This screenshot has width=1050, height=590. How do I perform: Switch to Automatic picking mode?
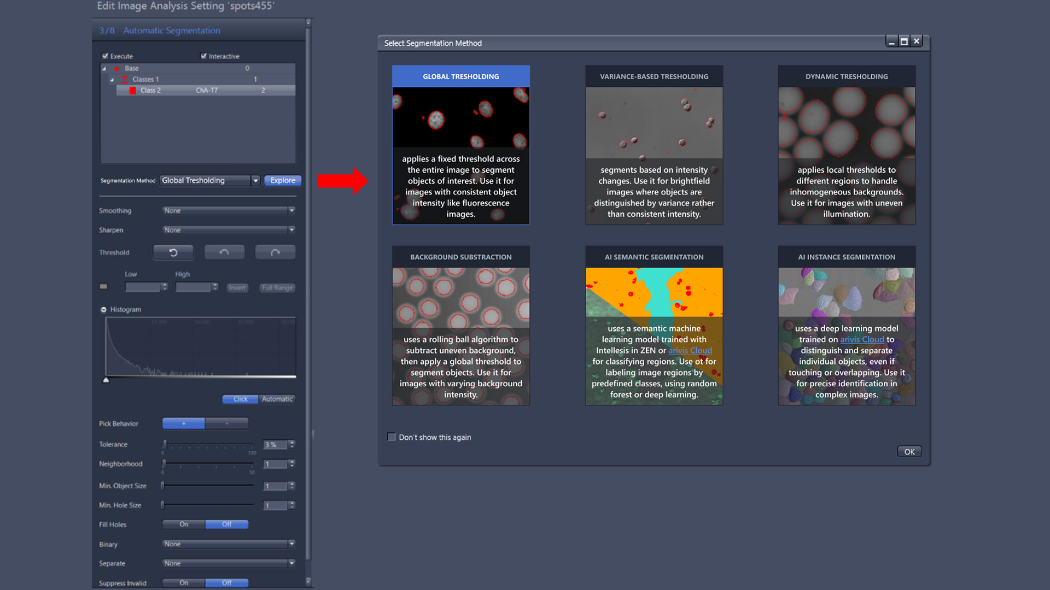pos(277,399)
